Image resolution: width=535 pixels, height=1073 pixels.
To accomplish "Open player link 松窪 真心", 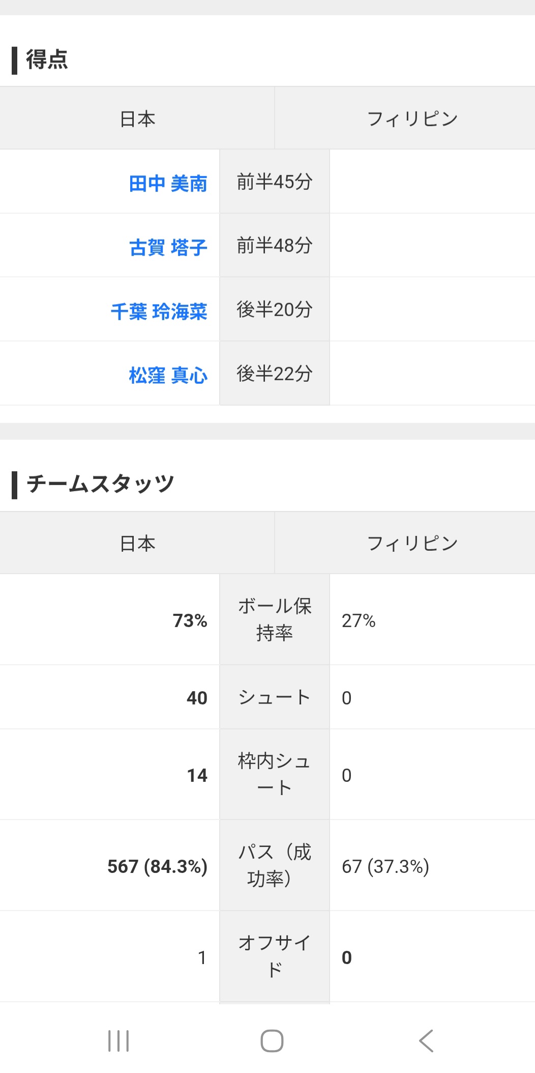I will click(x=168, y=376).
